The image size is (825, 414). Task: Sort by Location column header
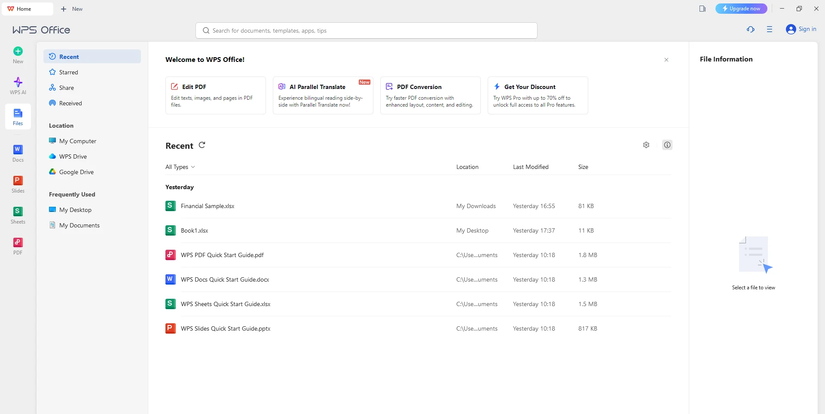pos(467,167)
